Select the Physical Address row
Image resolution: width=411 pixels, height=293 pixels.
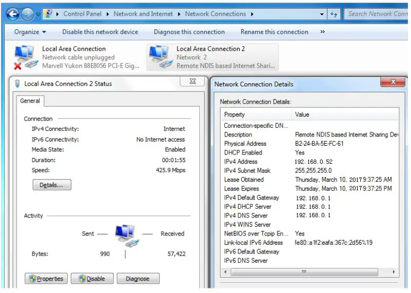(310, 144)
